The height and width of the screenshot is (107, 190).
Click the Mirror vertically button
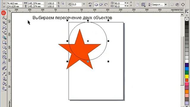tap(90, 6)
